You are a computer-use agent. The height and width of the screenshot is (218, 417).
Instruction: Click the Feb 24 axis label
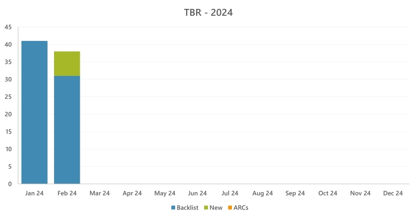point(67,193)
